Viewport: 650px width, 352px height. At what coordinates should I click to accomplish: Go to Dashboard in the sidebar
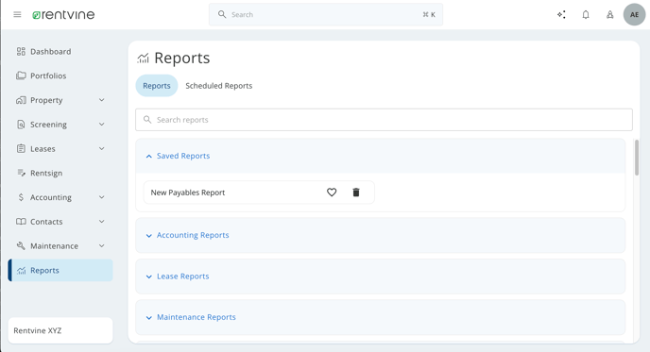pyautogui.click(x=60, y=51)
